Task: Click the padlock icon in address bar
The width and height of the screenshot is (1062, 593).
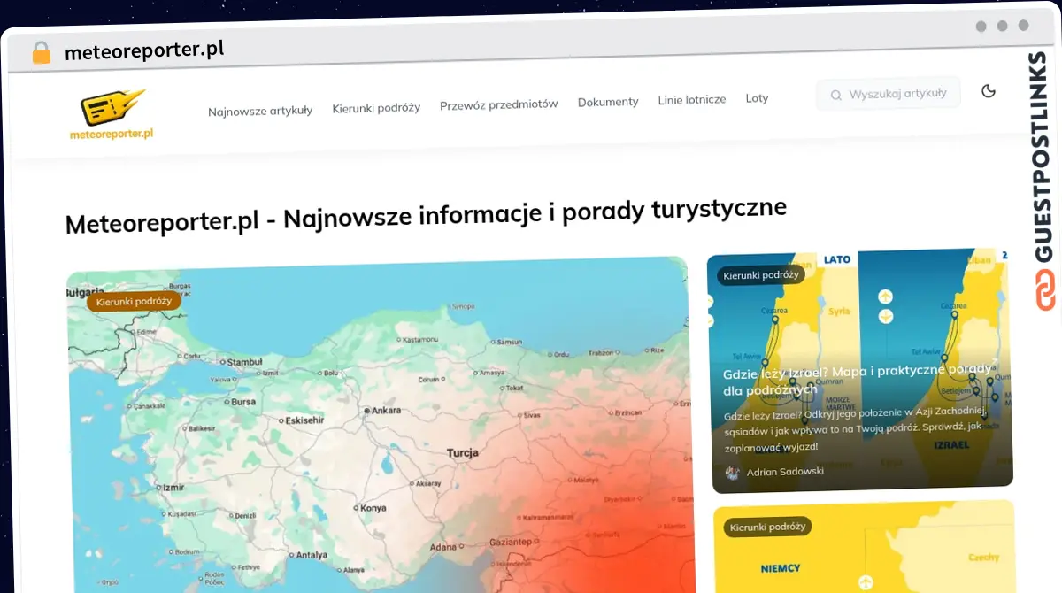Action: point(42,53)
